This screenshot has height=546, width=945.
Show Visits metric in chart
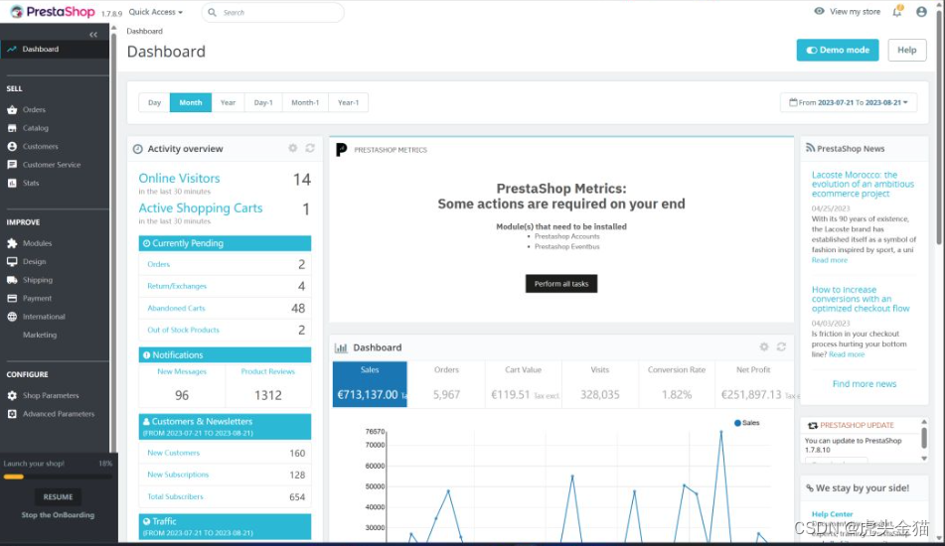tap(599, 384)
